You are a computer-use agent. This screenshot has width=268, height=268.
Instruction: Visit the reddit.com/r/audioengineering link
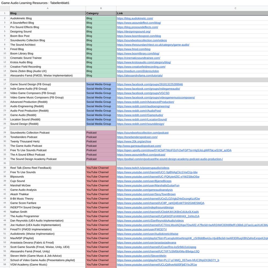tap(143, 106)
